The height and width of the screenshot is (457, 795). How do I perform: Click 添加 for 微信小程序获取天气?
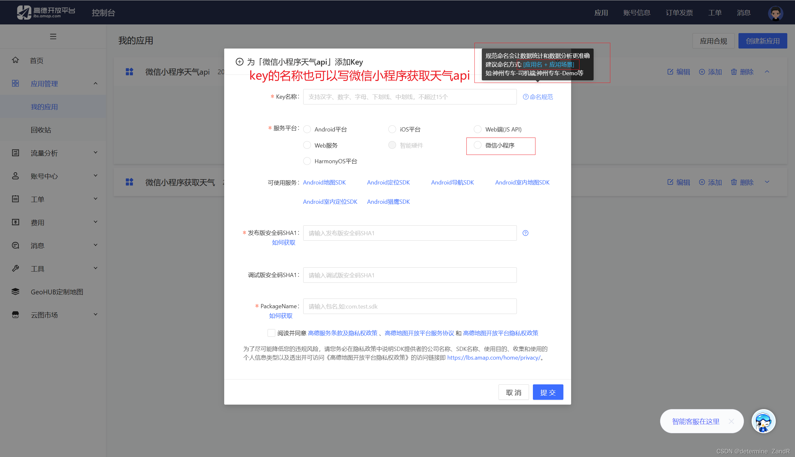(711, 182)
